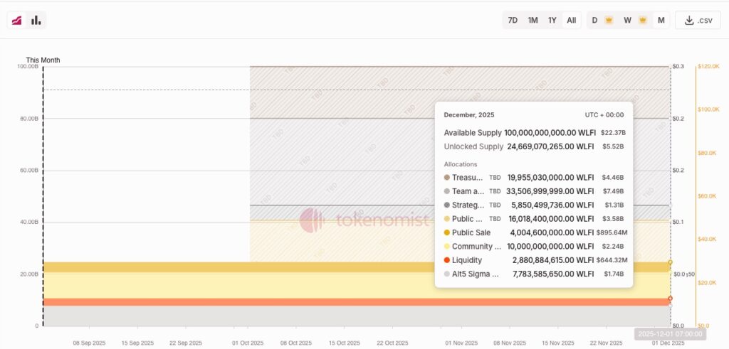Image resolution: width=729 pixels, height=349 pixels.
Task: Click the yellow data point marker at chart's right edge
Action: coord(670,262)
